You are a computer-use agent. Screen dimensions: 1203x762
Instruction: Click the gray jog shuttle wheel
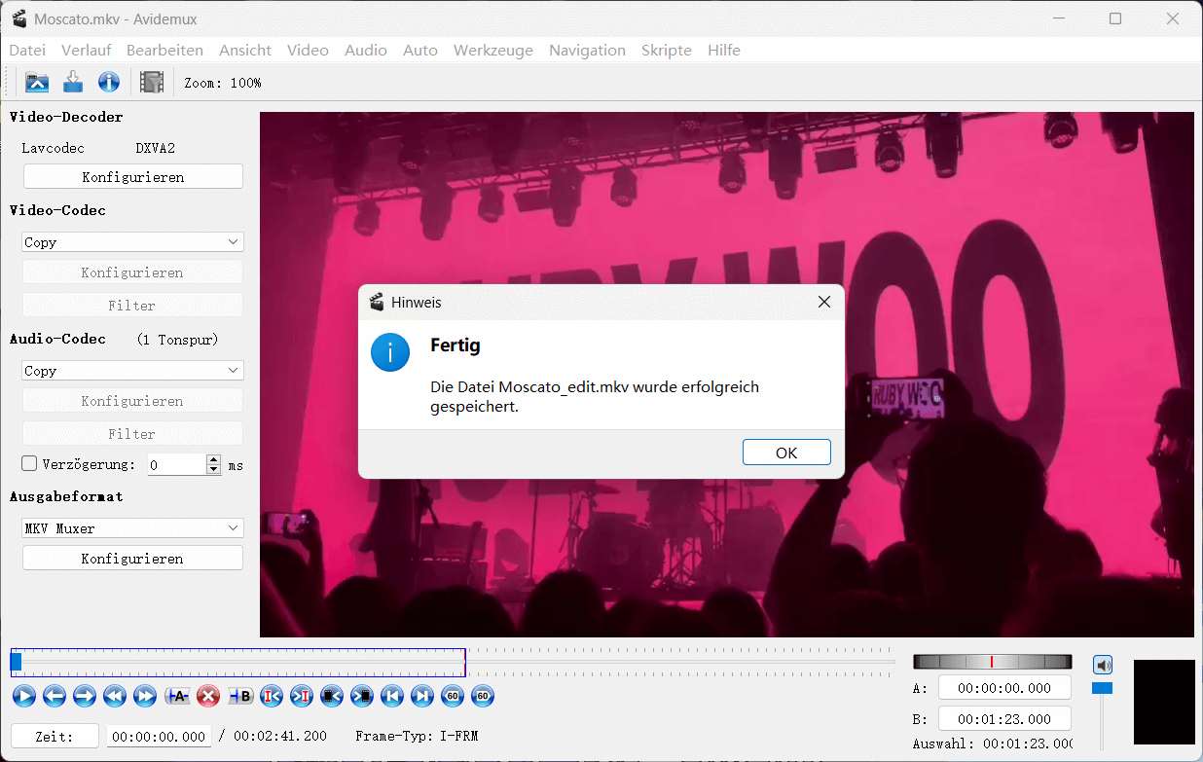tap(992, 662)
